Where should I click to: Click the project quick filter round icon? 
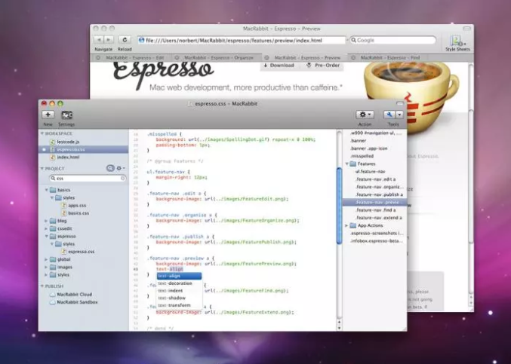[110, 168]
